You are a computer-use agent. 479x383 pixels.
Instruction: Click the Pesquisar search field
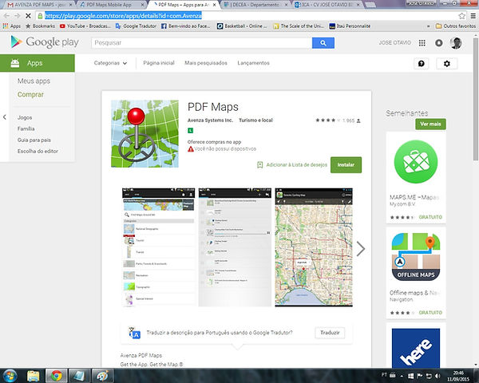(x=202, y=43)
